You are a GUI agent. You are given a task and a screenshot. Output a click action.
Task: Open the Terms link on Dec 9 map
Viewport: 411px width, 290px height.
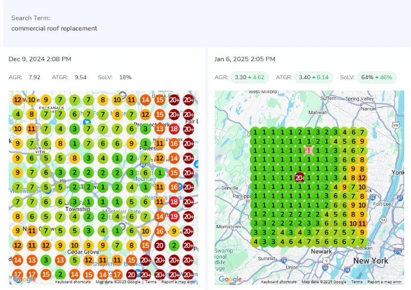[151, 282]
